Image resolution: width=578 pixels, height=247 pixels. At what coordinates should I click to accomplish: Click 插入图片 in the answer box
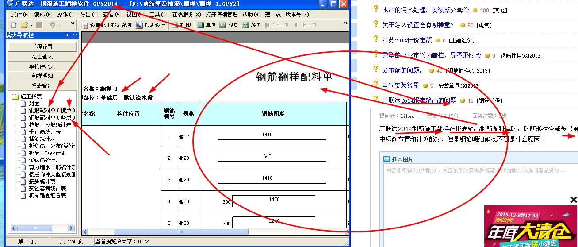tap(398, 159)
